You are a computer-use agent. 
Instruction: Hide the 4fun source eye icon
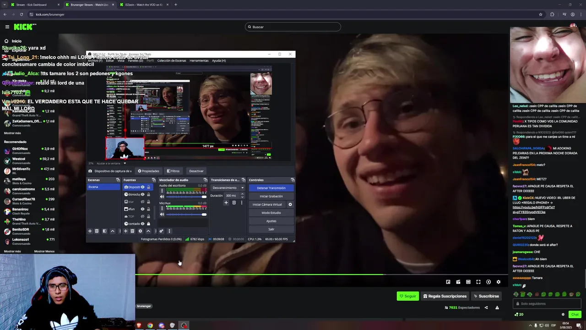coord(142,209)
